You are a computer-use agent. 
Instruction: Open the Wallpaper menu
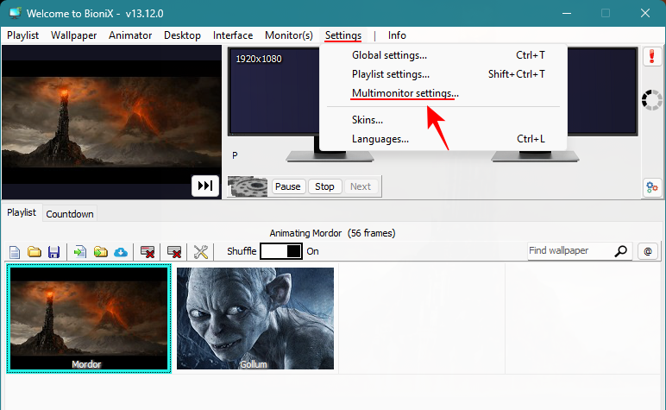click(x=73, y=35)
